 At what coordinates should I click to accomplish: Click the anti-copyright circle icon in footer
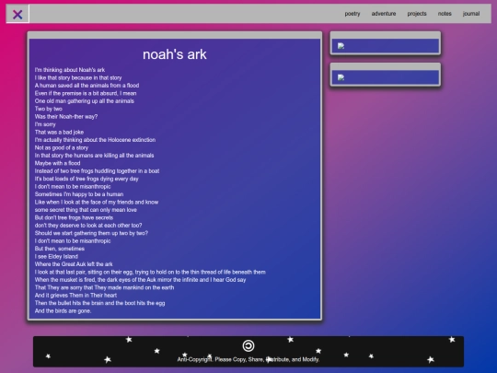click(248, 345)
